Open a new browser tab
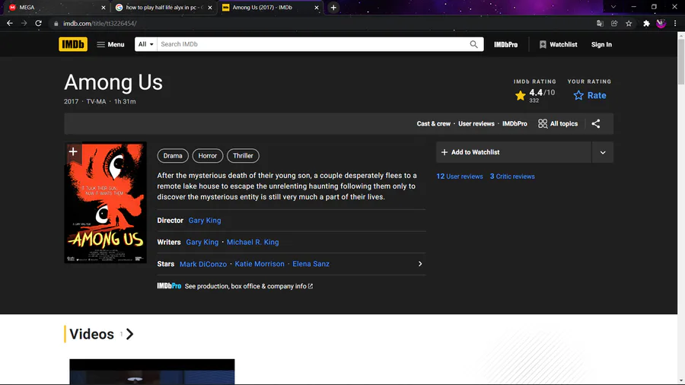 tap(333, 8)
